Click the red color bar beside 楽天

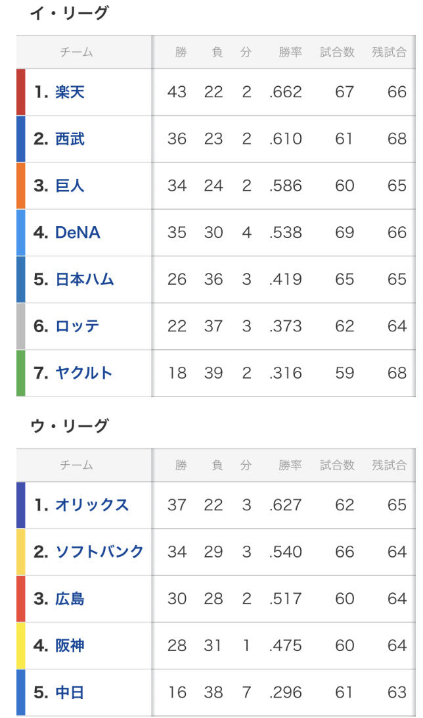[20, 92]
